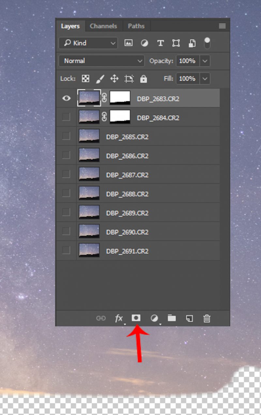Open the Kind filter dropdown
This screenshot has height=415, width=261.
point(88,43)
